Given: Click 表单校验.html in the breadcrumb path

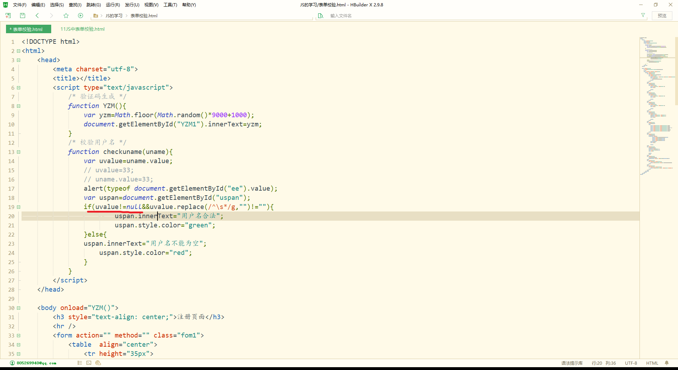Looking at the screenshot, I should point(144,16).
